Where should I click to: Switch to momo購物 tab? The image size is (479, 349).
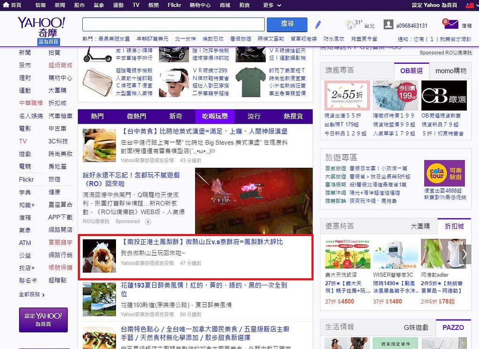point(450,71)
